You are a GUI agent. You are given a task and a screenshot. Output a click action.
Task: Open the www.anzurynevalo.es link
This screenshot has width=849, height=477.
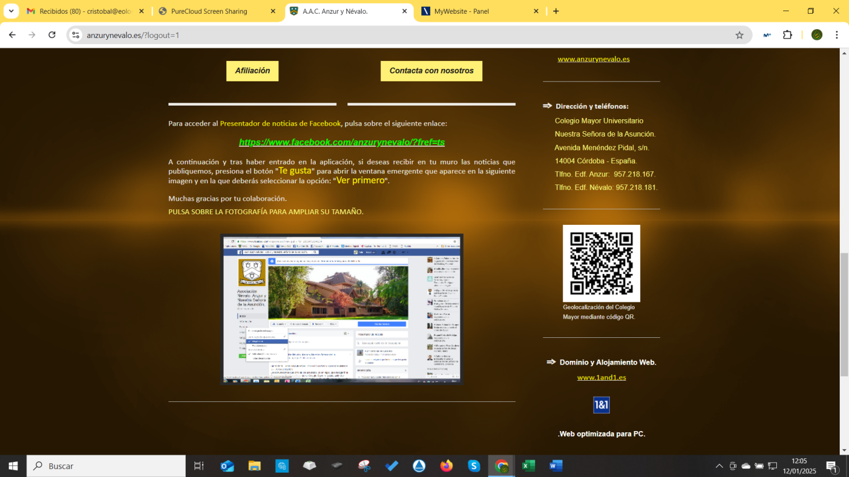594,59
